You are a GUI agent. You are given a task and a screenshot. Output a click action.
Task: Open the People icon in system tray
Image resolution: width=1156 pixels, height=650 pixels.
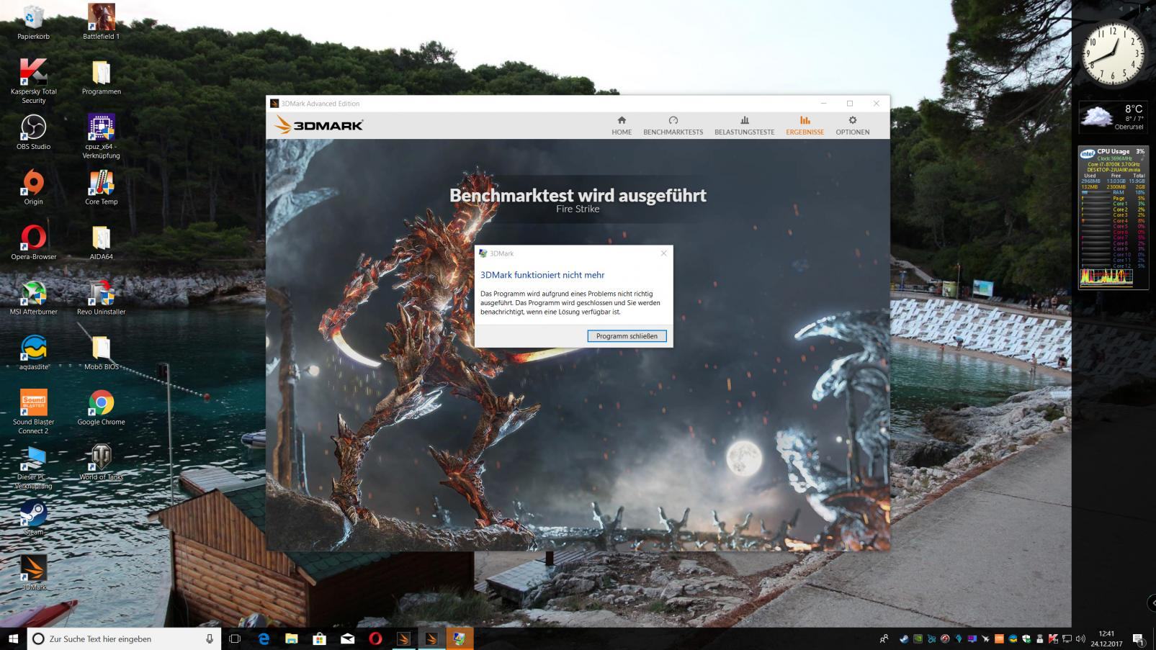click(x=884, y=638)
